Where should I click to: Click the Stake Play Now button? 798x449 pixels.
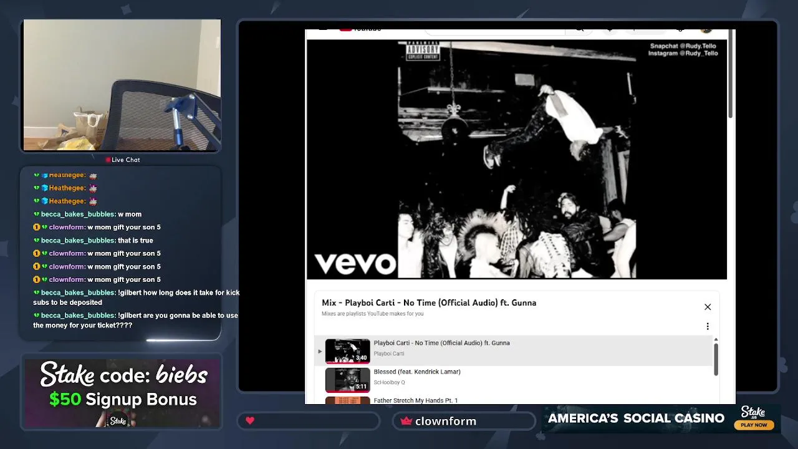tap(754, 425)
